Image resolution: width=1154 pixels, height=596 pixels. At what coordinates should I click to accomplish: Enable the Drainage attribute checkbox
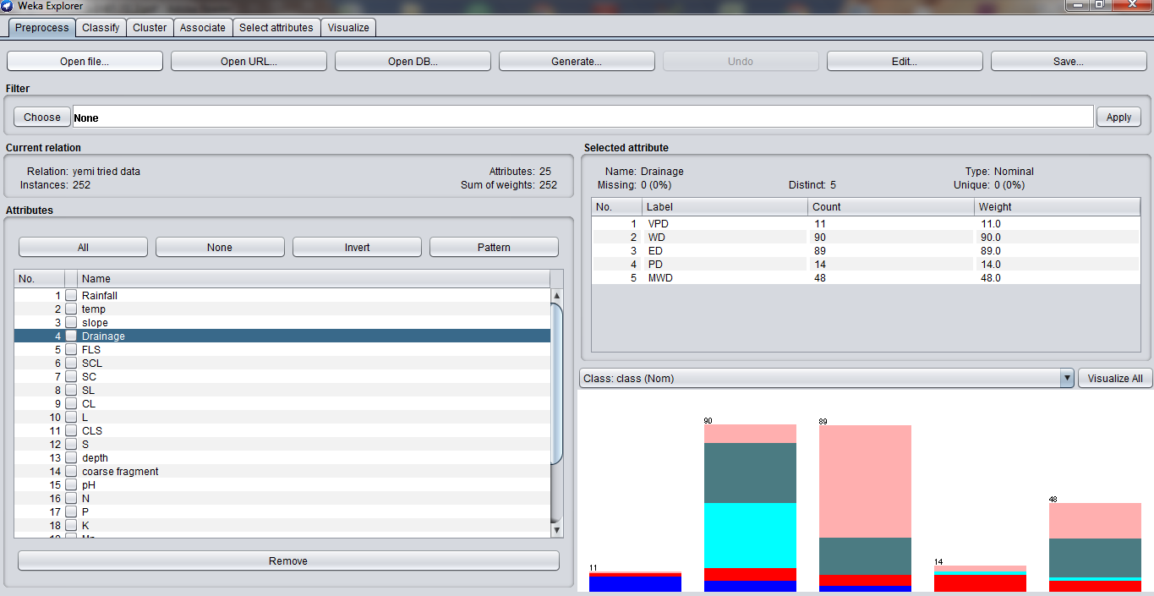click(71, 336)
